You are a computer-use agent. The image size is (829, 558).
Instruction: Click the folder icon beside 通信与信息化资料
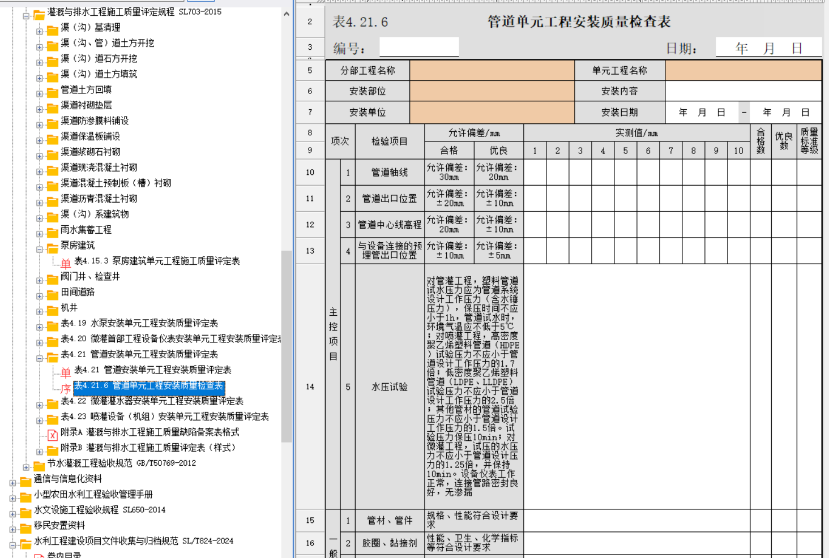(x=25, y=480)
